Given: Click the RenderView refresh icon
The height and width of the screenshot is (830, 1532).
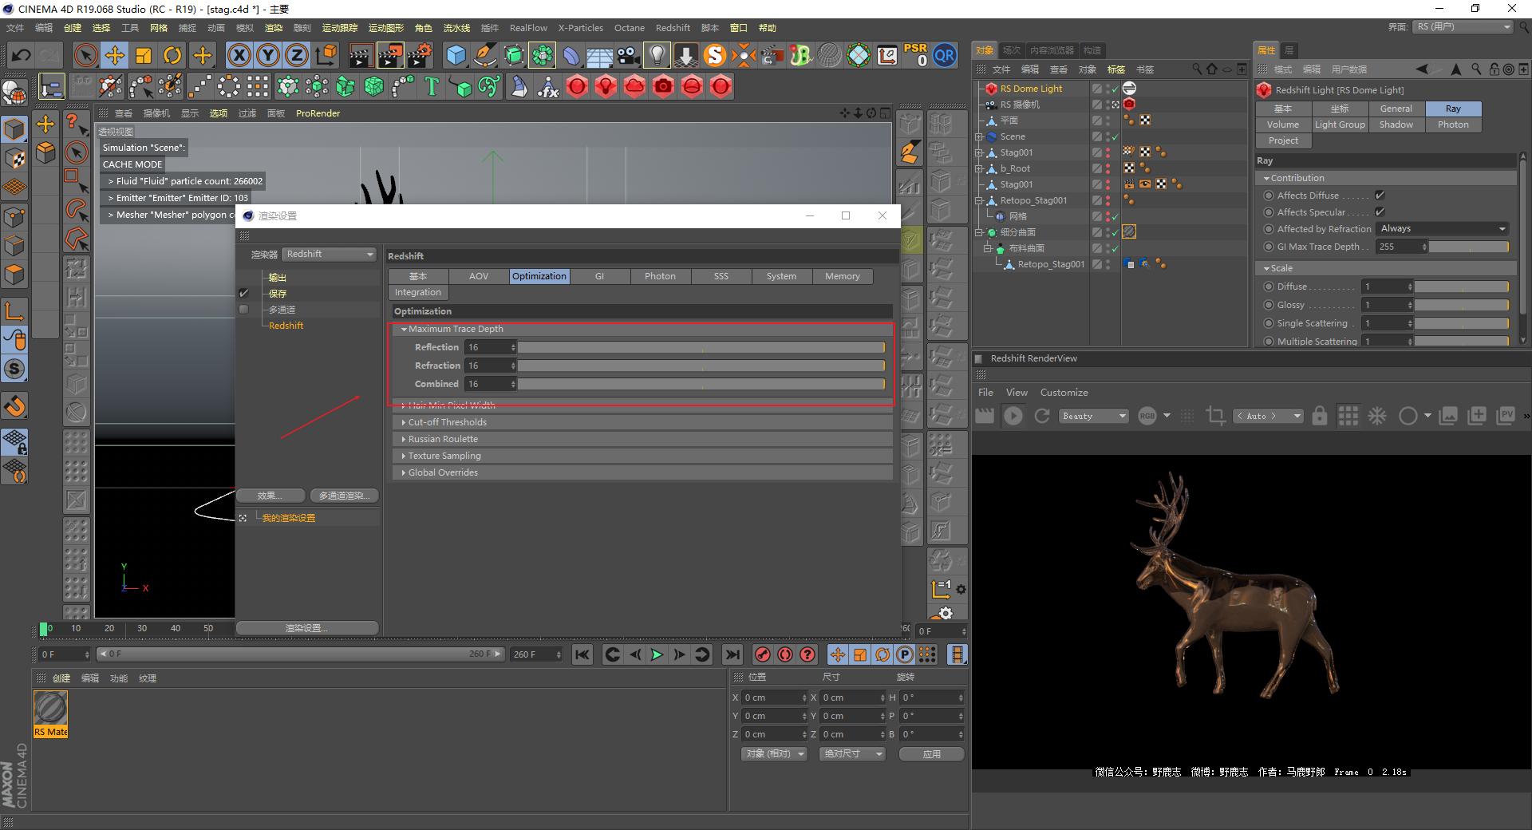Looking at the screenshot, I should click(1041, 416).
